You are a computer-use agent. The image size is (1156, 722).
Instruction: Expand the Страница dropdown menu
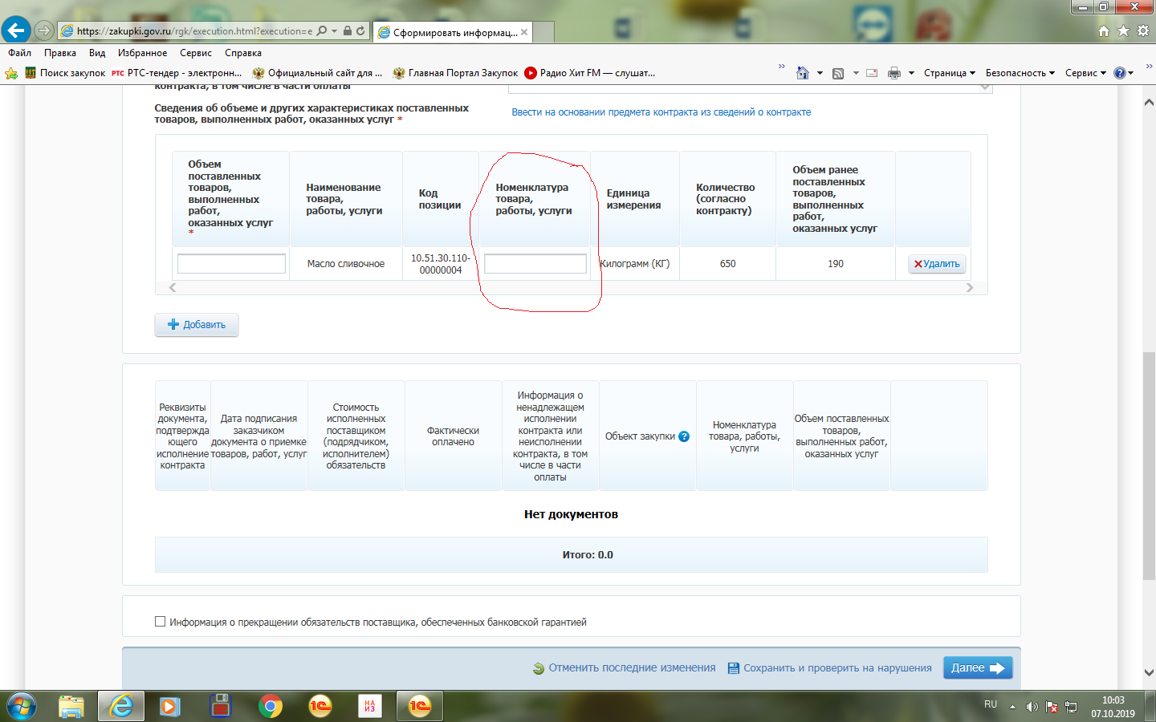coord(949,73)
